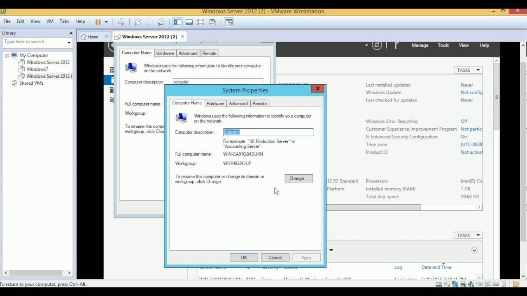The image size is (527, 296).
Task: Click the Computer description text field
Action: pyautogui.click(x=268, y=132)
